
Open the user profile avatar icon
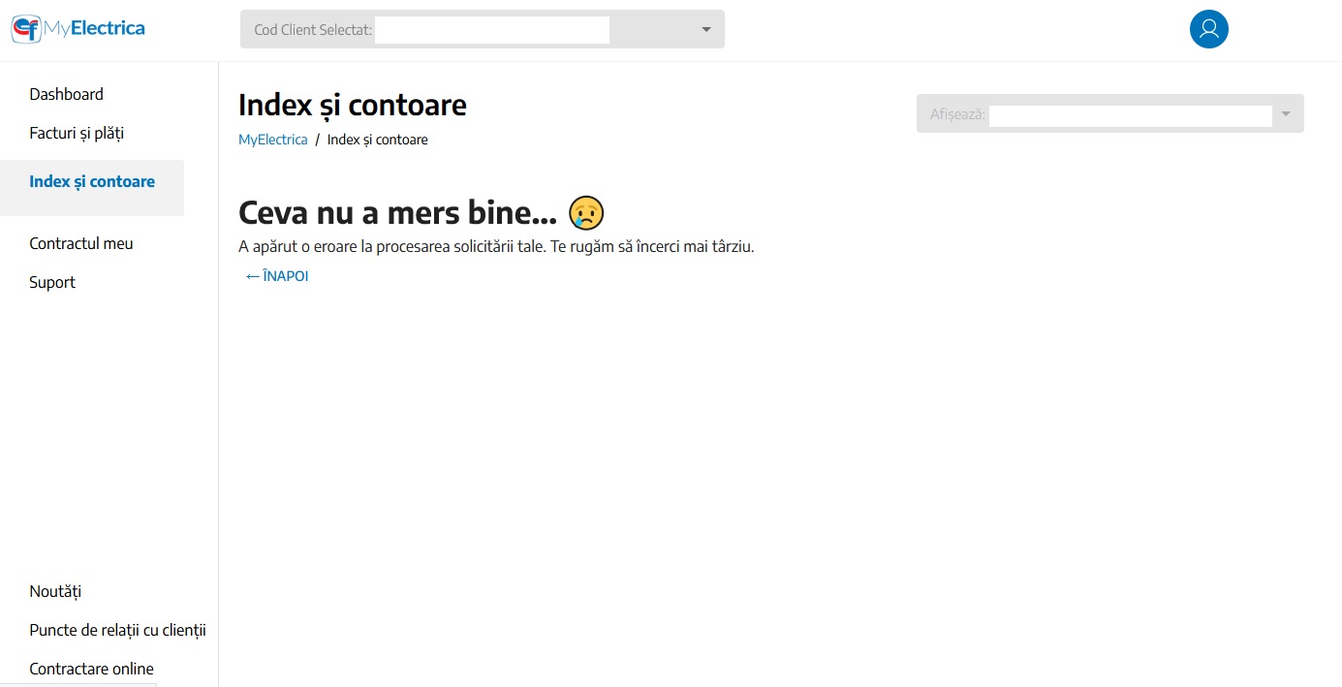tap(1208, 29)
